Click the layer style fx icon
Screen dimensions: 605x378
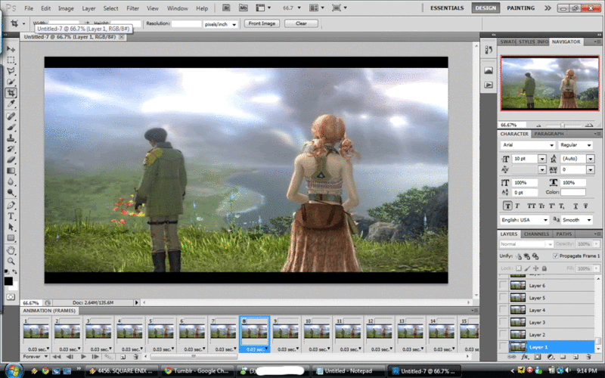coord(525,357)
